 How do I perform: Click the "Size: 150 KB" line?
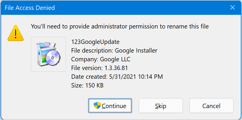(87, 85)
